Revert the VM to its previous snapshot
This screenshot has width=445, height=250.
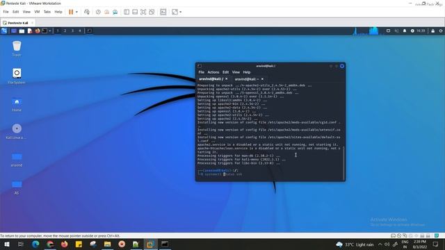click(106, 12)
